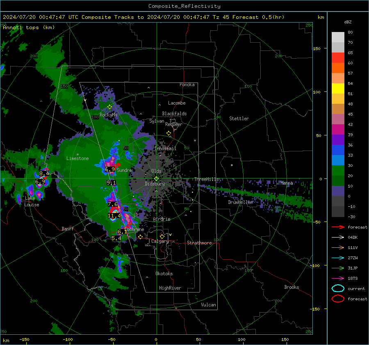
Task: Click the Calgary city label
Action: point(160,241)
